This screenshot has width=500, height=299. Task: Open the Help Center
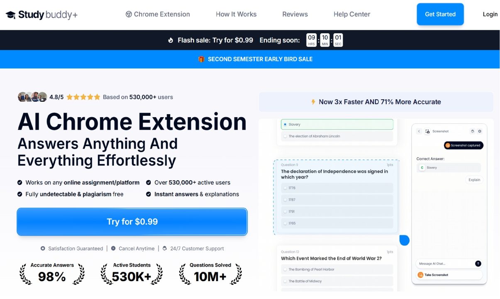pyautogui.click(x=351, y=14)
